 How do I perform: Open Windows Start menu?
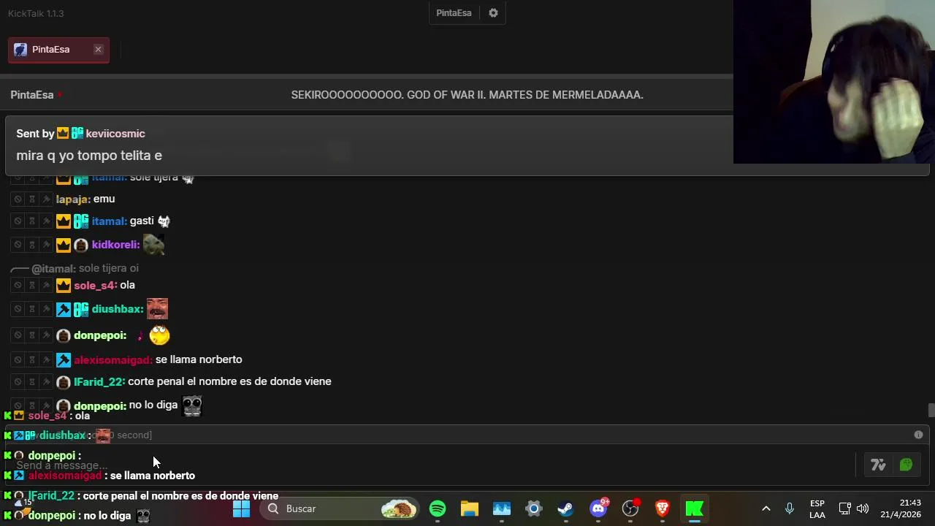241,508
